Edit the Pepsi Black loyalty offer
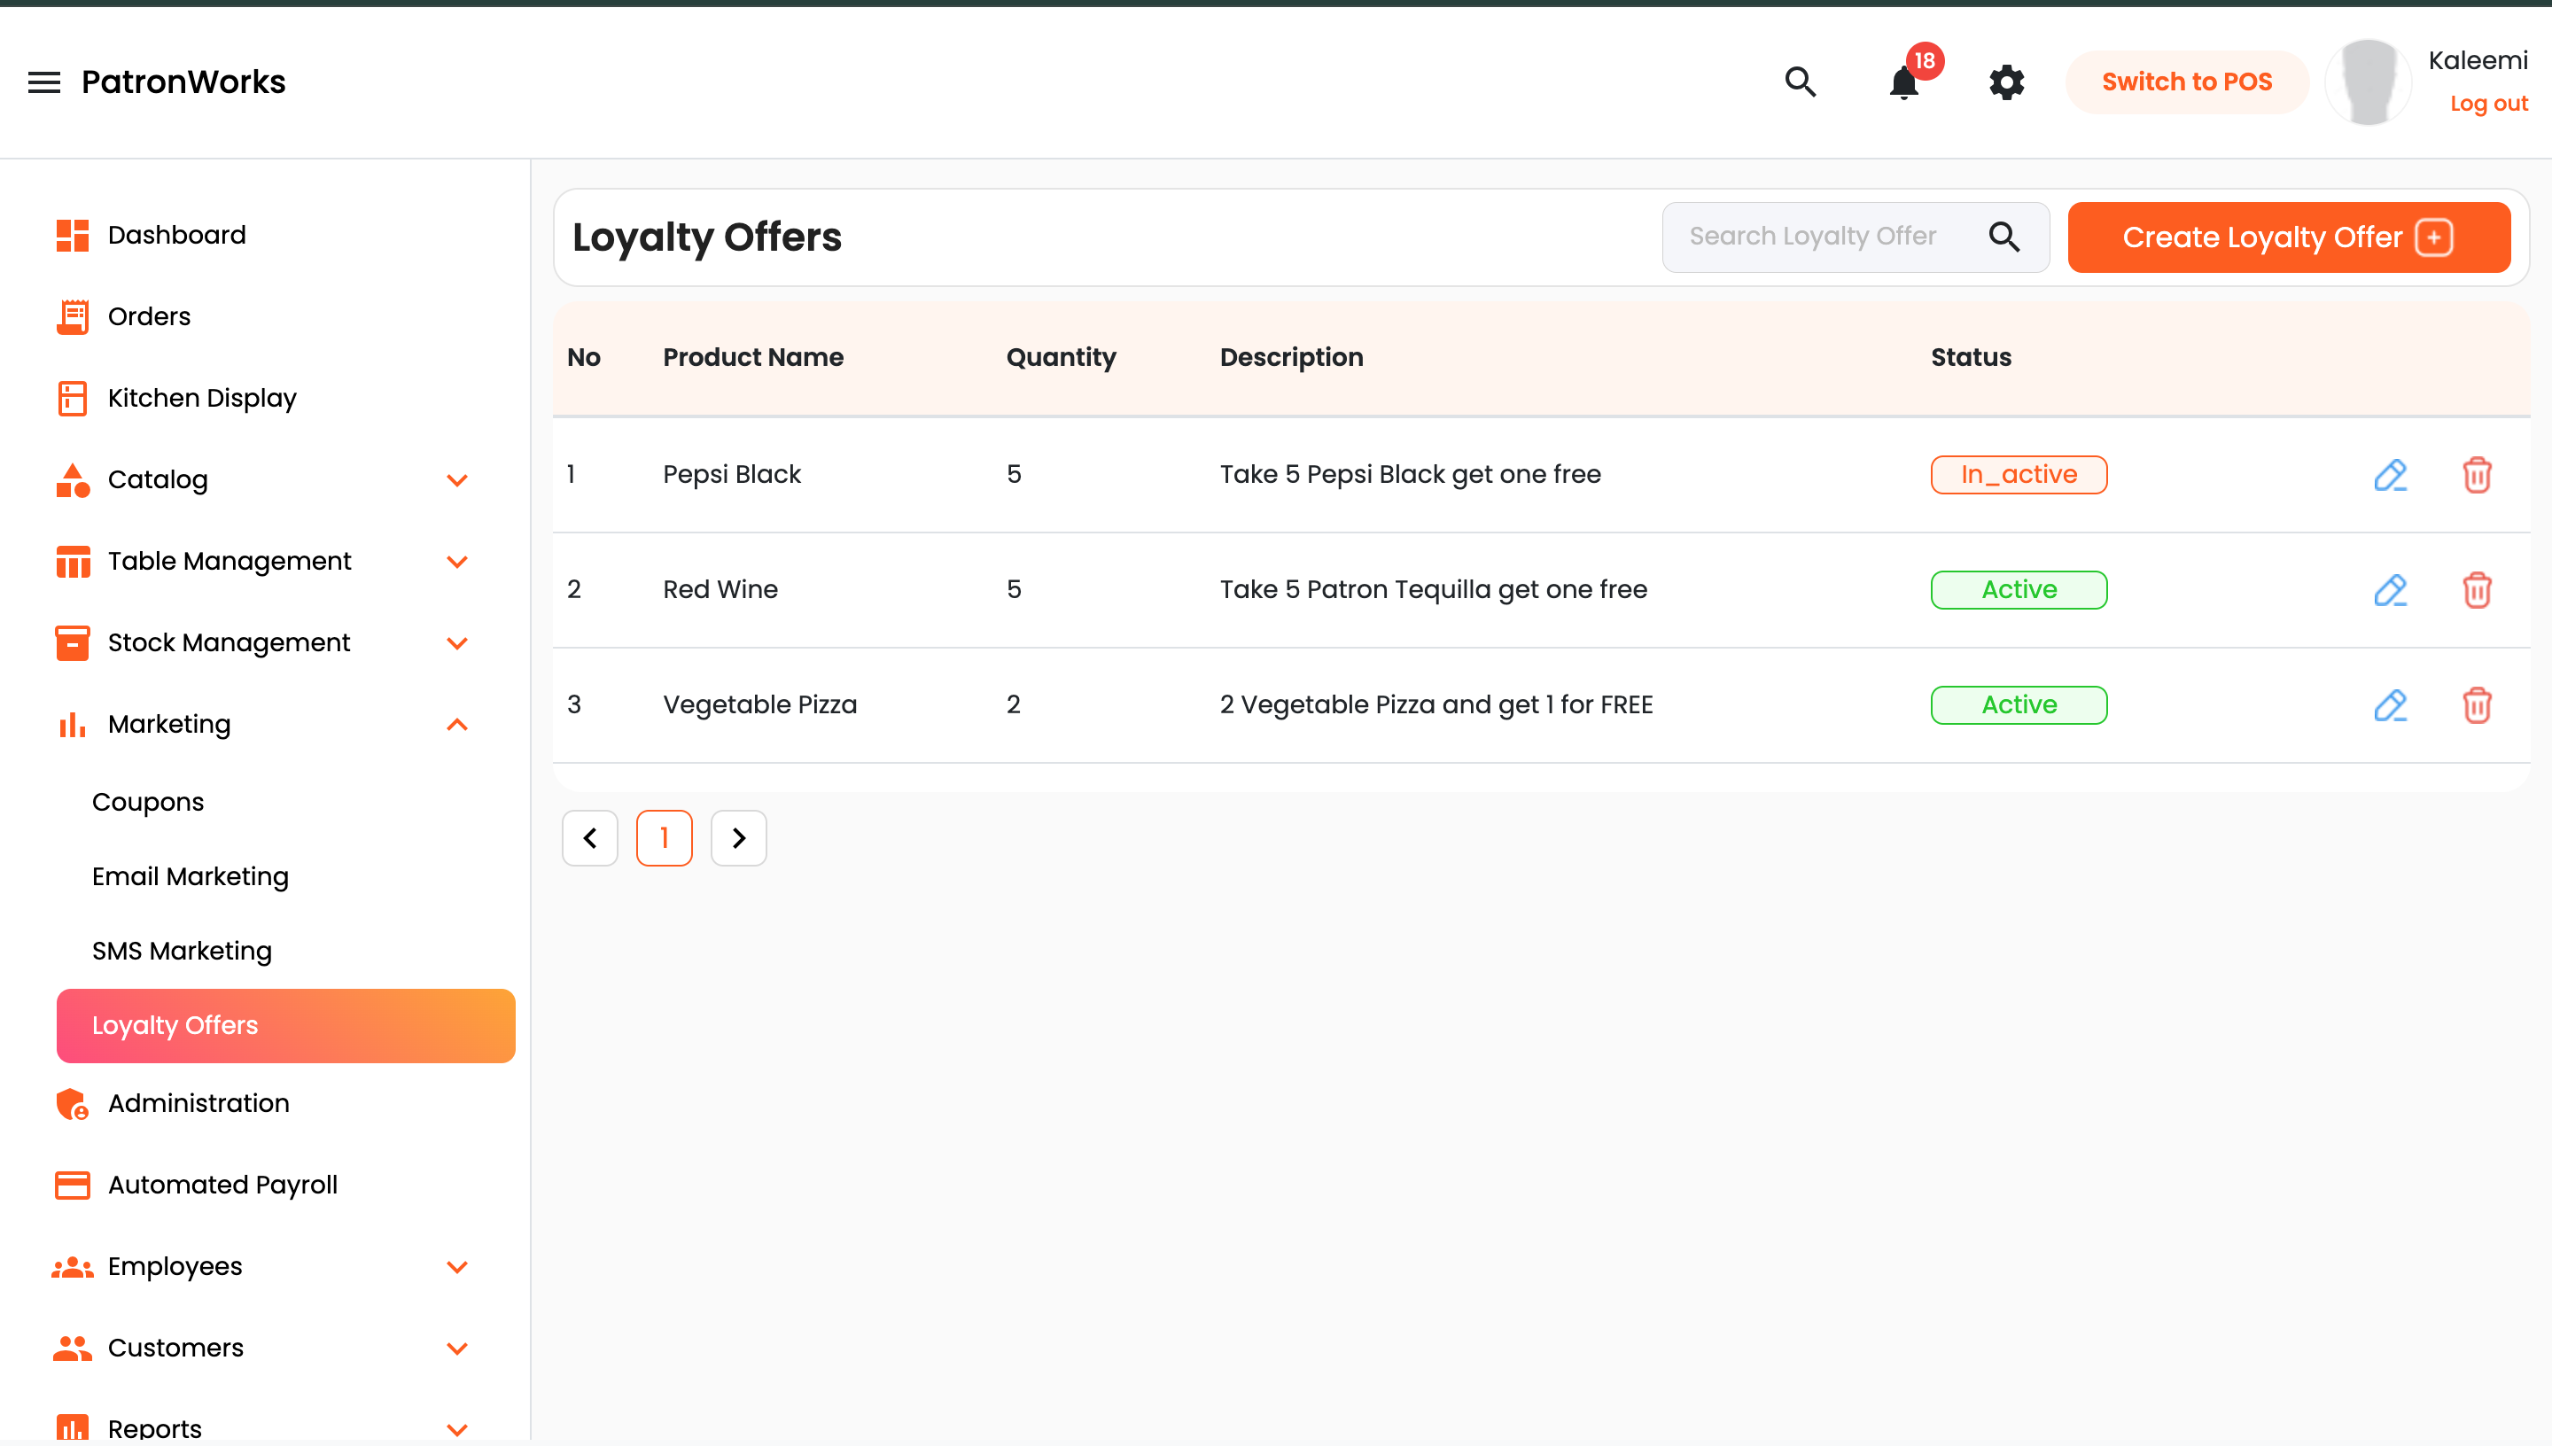2552x1446 pixels. (x=2389, y=475)
